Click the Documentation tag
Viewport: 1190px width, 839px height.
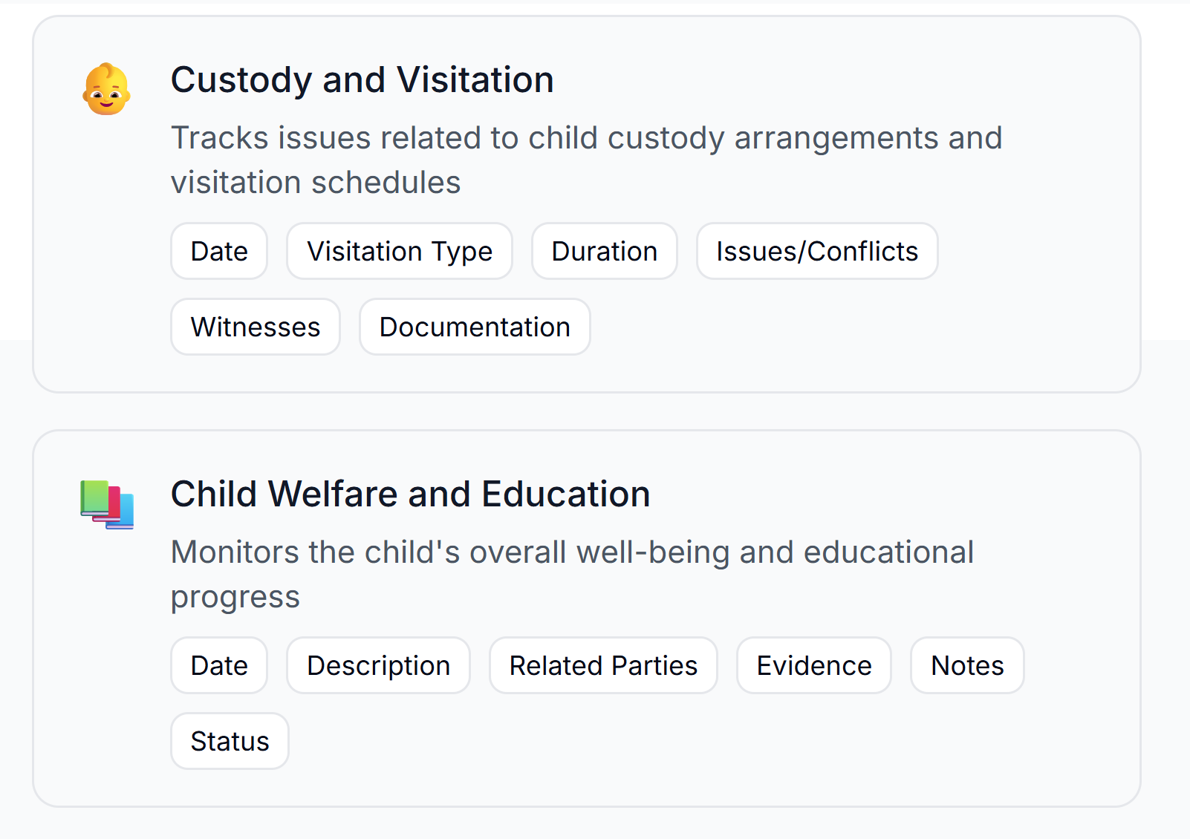(x=475, y=327)
